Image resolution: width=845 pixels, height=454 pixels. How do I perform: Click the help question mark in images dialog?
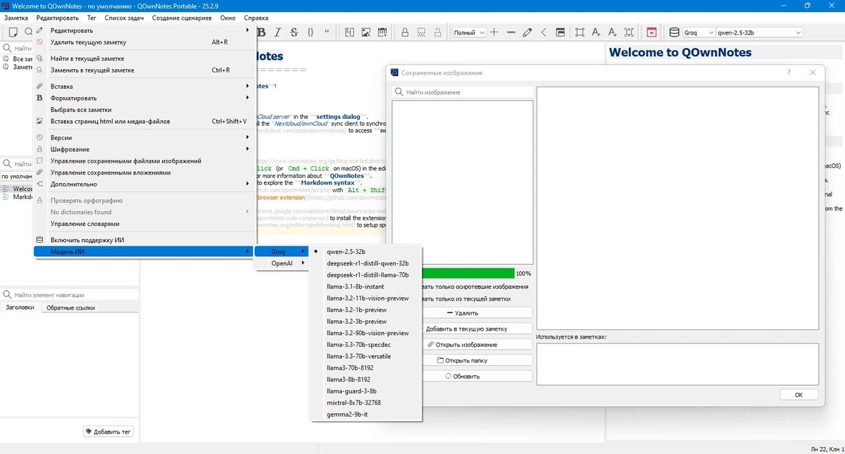(x=788, y=72)
